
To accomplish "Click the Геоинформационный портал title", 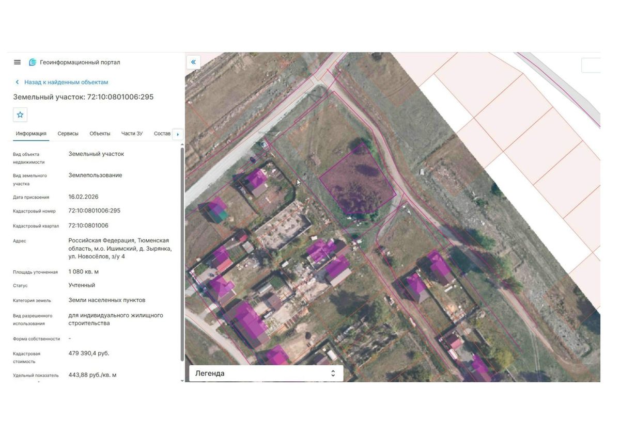I will [x=80, y=62].
